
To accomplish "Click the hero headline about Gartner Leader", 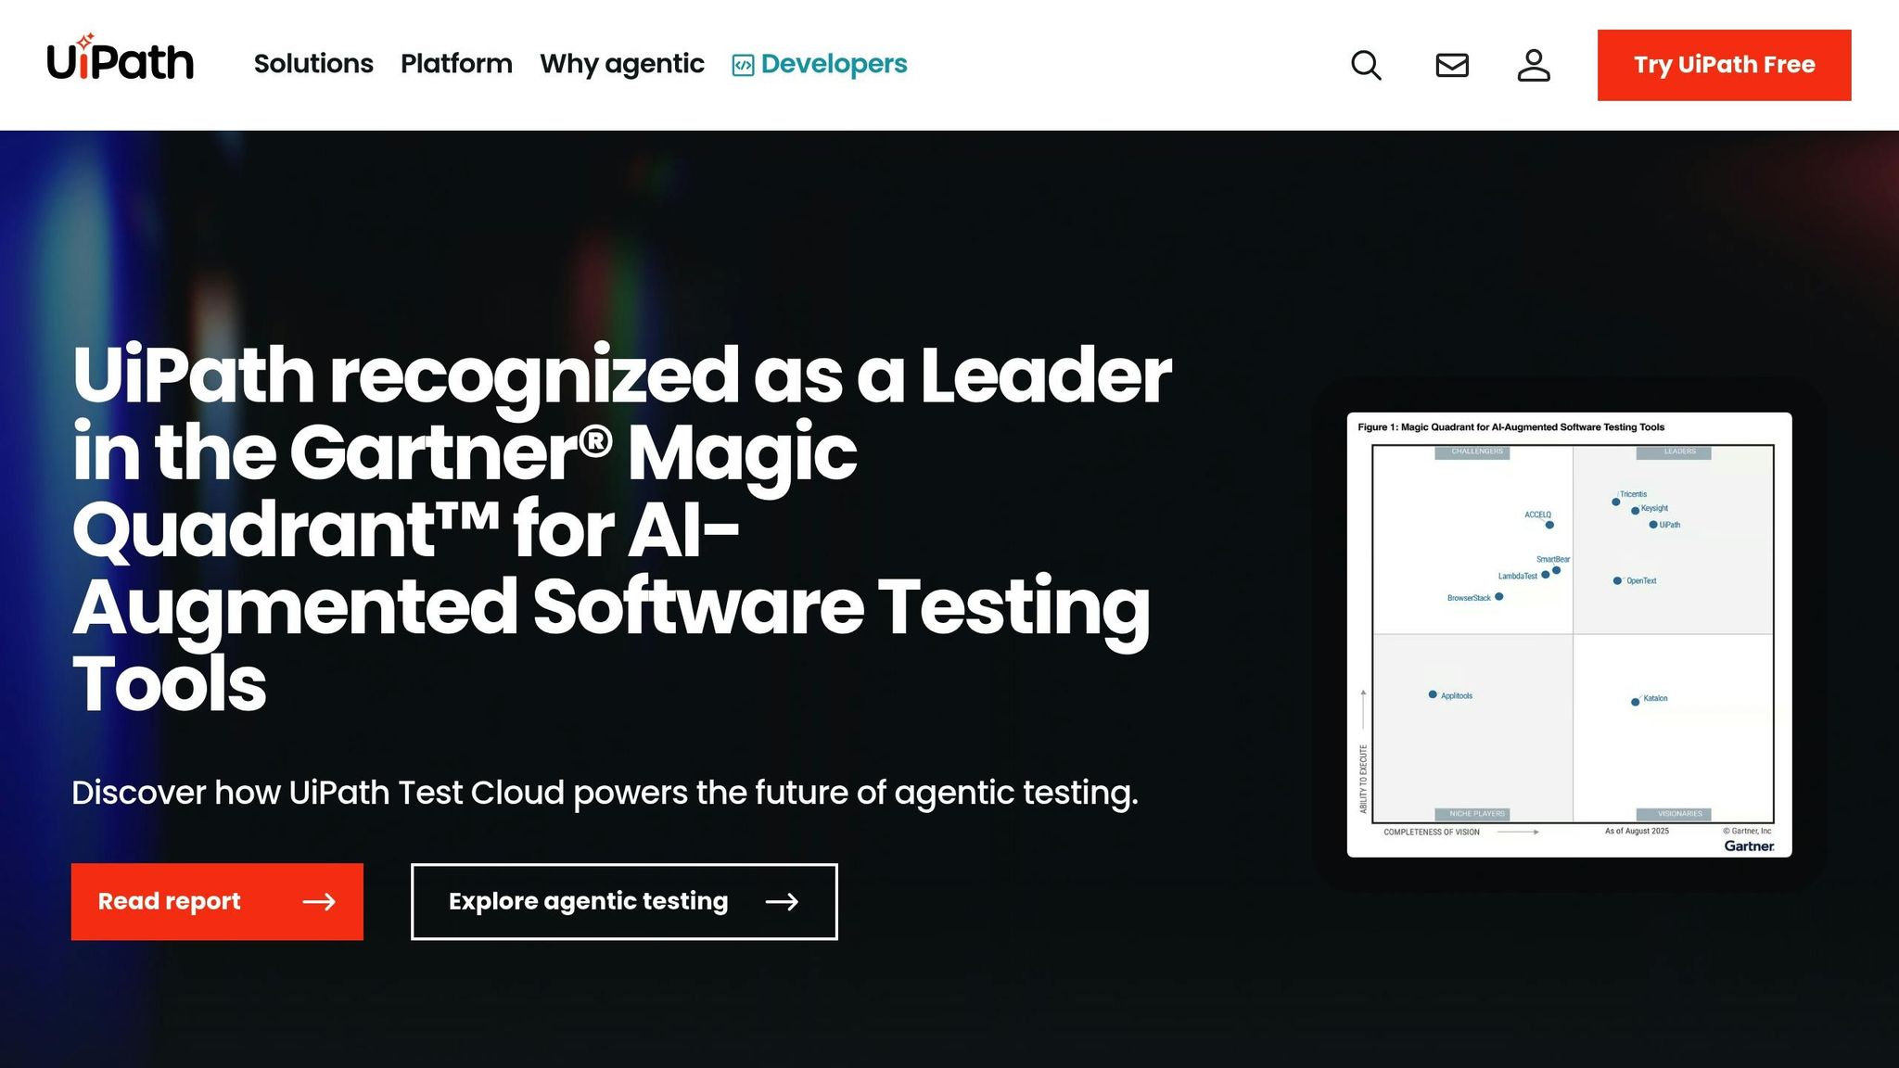I will [x=621, y=528].
